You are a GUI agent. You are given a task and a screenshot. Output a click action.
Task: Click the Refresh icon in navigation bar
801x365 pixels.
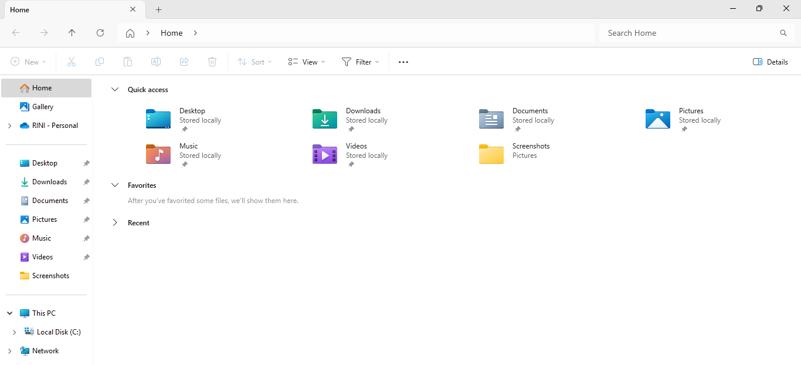click(x=100, y=33)
